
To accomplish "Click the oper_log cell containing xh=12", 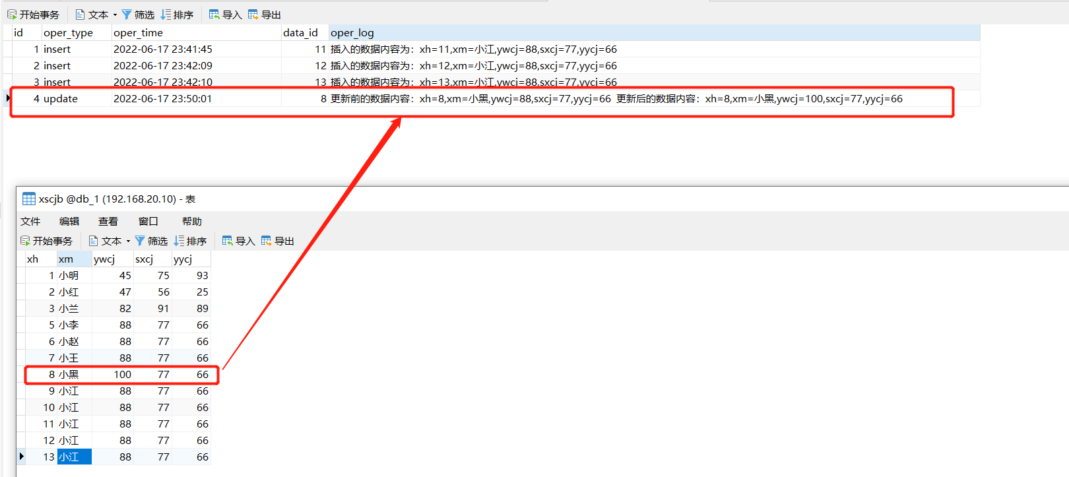I will [655, 66].
